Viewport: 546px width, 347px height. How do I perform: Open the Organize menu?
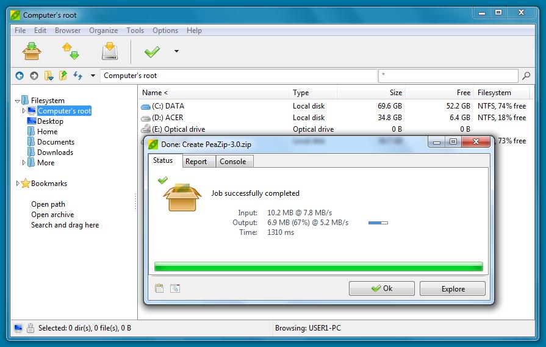[104, 30]
